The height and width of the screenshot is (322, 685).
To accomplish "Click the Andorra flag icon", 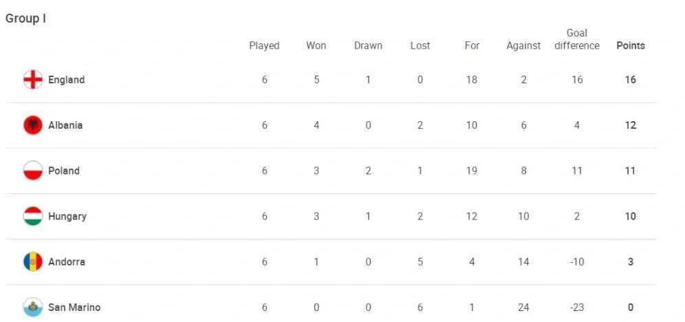I will pos(33,261).
